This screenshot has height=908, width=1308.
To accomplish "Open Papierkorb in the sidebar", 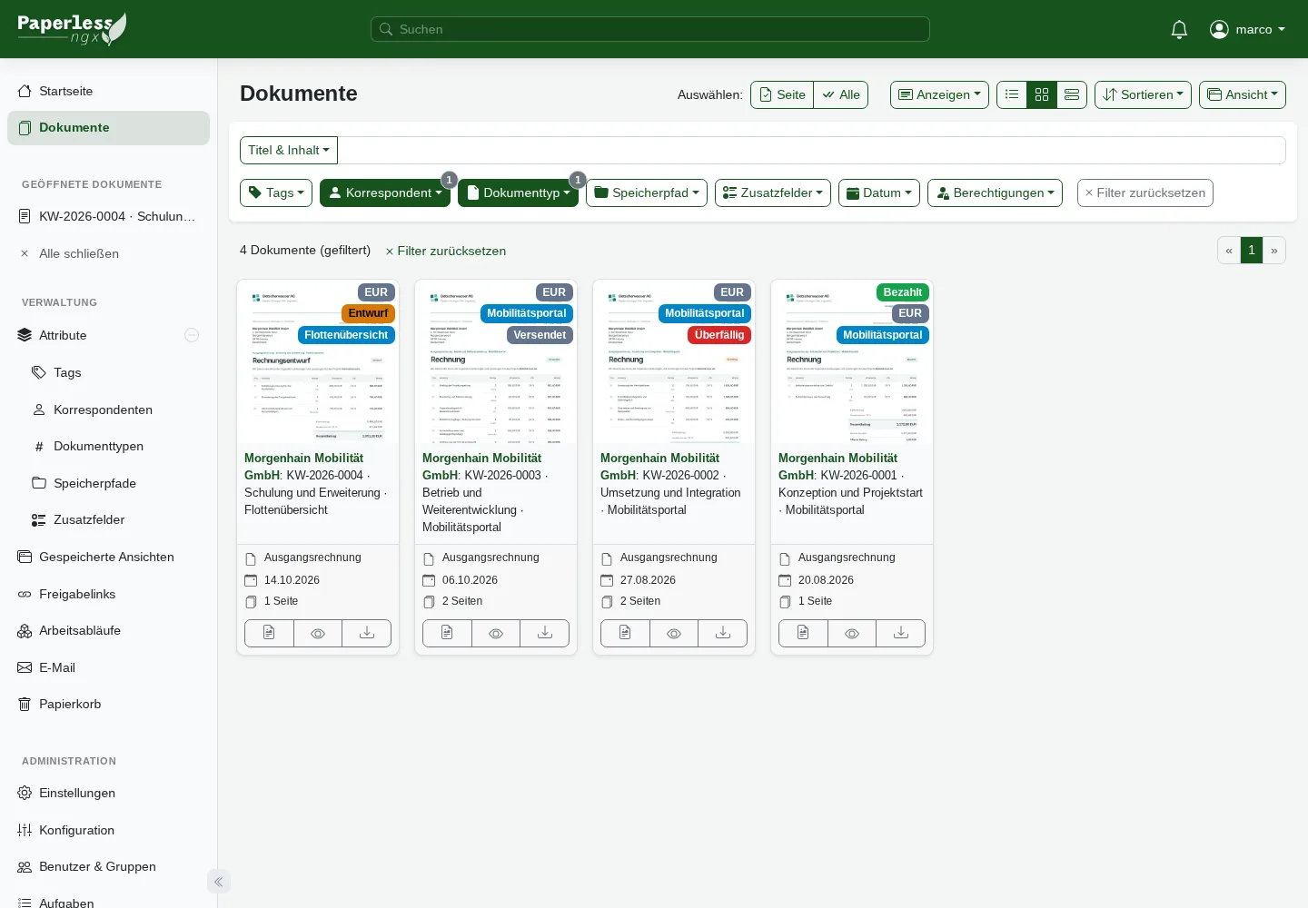I will click(109, 704).
